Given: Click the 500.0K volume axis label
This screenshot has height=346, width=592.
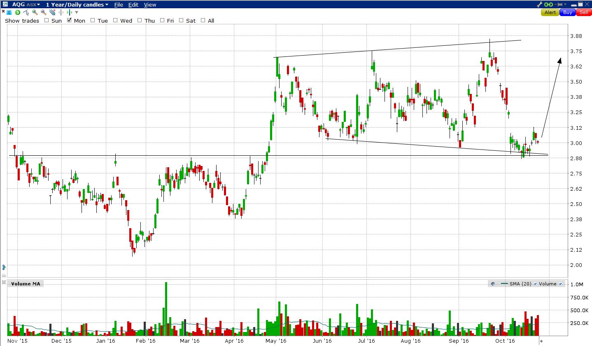Looking at the screenshot, I should coord(580,310).
